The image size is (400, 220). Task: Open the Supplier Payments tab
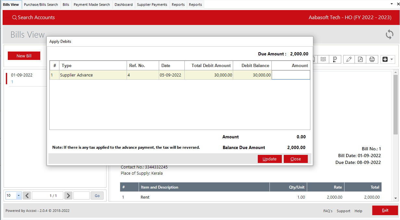coord(152,5)
